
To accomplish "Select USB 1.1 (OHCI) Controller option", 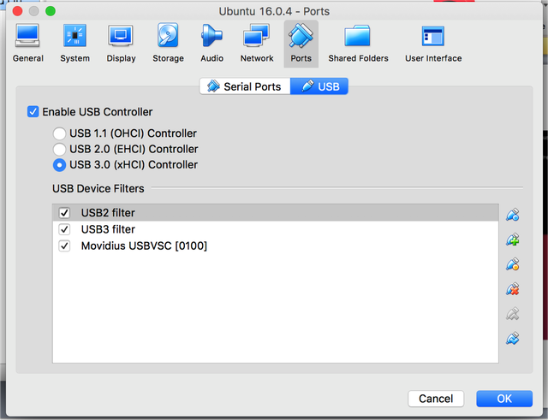I will tap(59, 133).
